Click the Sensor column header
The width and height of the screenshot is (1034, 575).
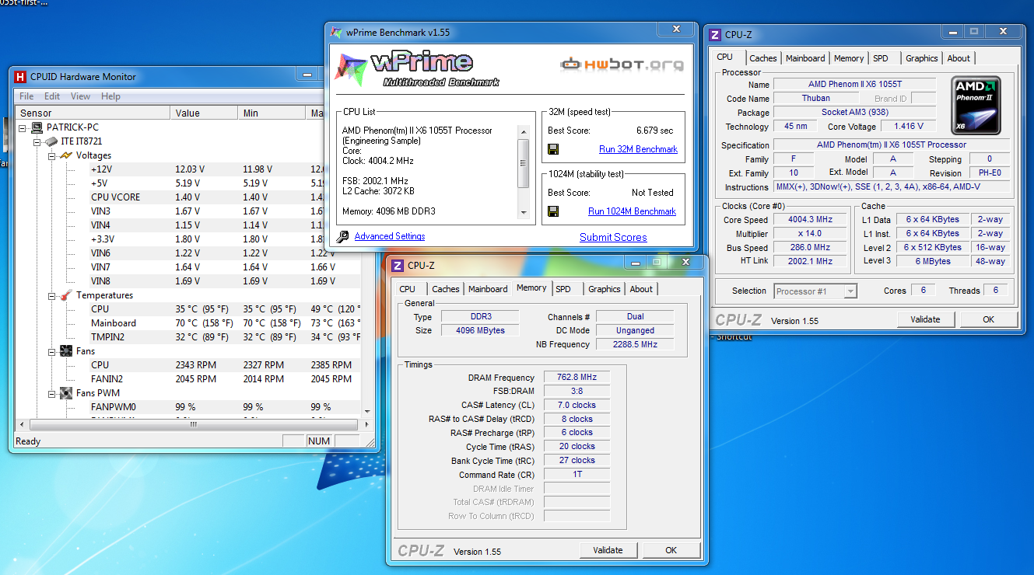tap(92, 113)
